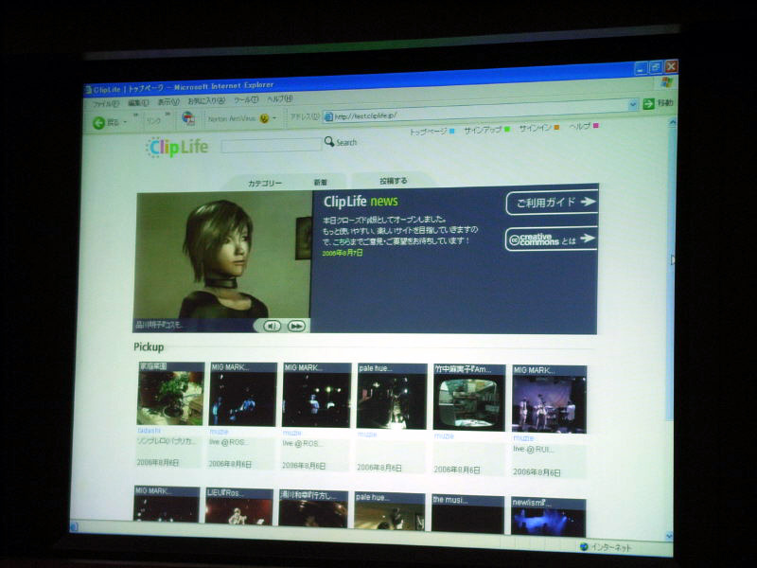Mute the featured video player

[x=272, y=326]
